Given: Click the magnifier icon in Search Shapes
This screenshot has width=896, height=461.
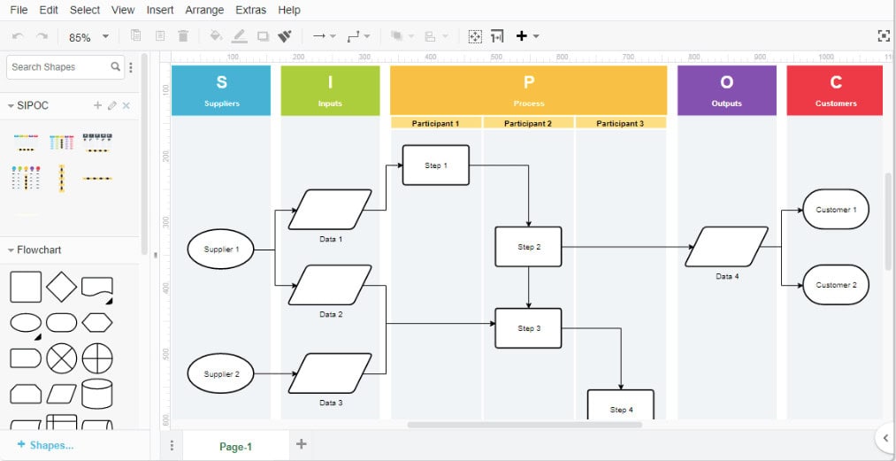Looking at the screenshot, I should pos(116,66).
